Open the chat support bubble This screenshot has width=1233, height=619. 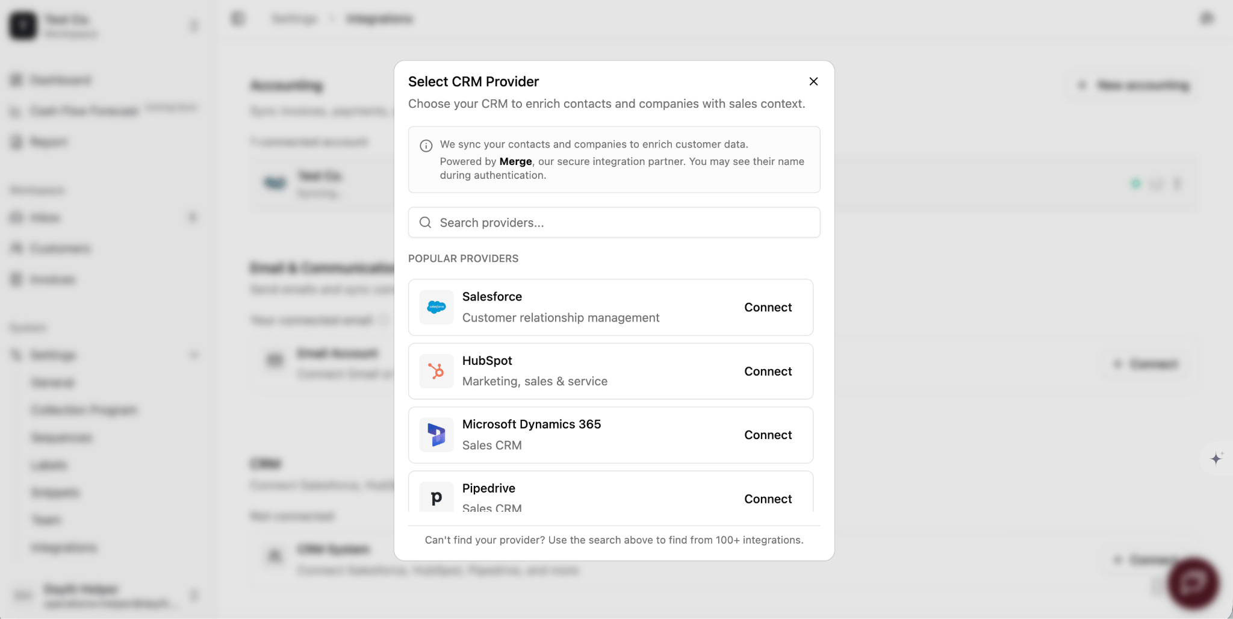tap(1193, 583)
